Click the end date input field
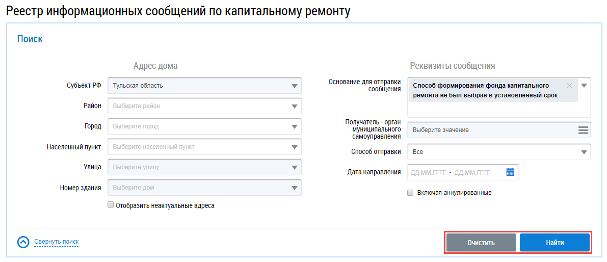Screen dimensions: 607x262 [x=472, y=172]
